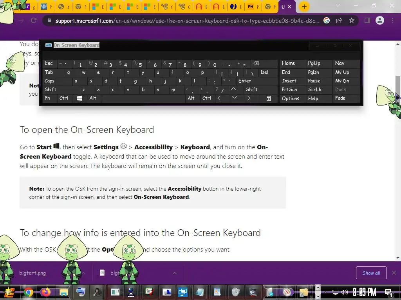Click the bigfart.png download item
This screenshot has width=401, height=300.
33,273
